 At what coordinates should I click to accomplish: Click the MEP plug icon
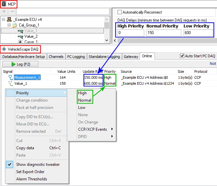pos(4,3)
